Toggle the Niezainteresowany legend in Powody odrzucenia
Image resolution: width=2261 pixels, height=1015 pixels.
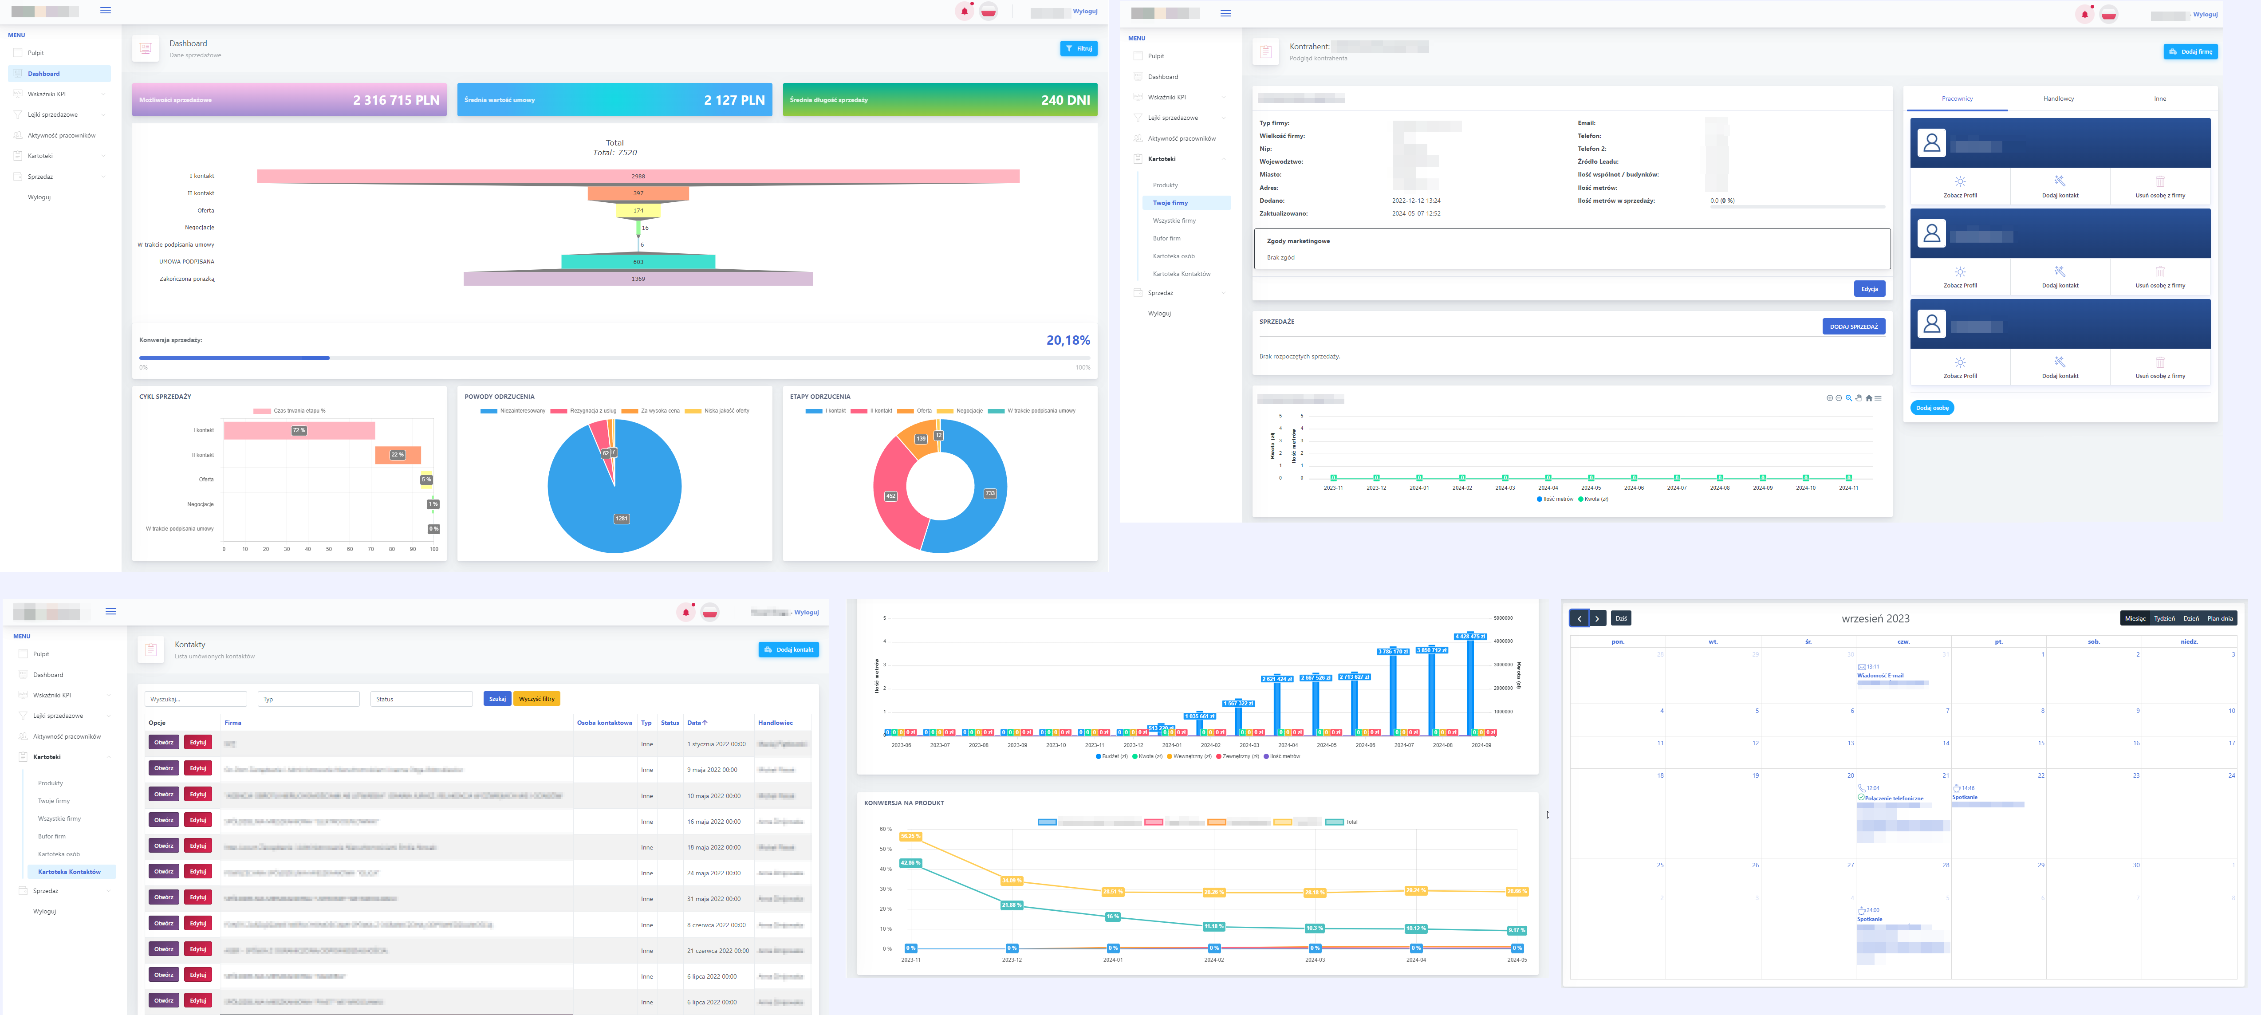tap(513, 410)
